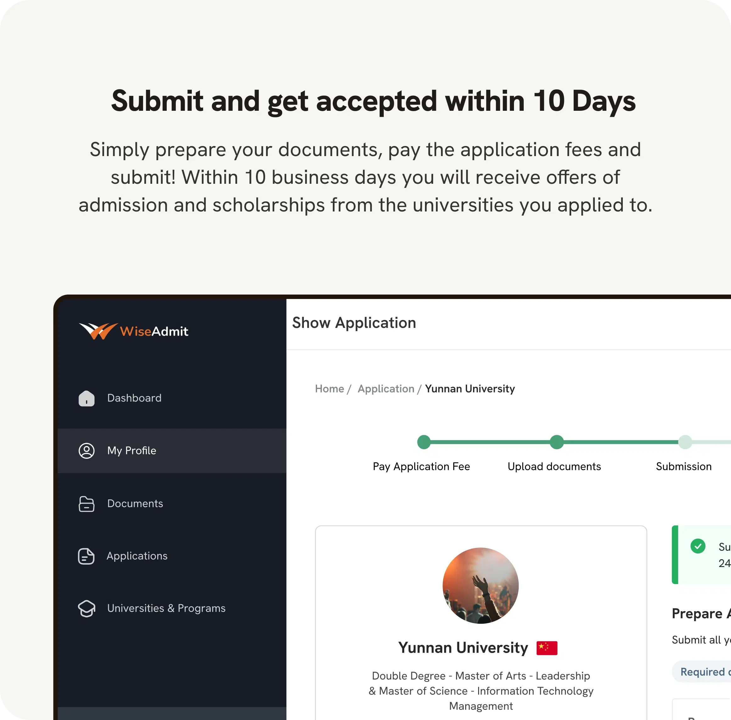Image resolution: width=731 pixels, height=720 pixels.
Task: Select Applications menu item
Action: [x=137, y=555]
